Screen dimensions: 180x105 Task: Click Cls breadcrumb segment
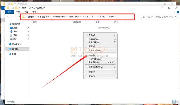tap(87, 17)
